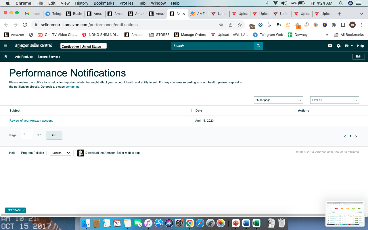
Task: Click the bookmark flag icon beside Add Products
Action: (5, 57)
